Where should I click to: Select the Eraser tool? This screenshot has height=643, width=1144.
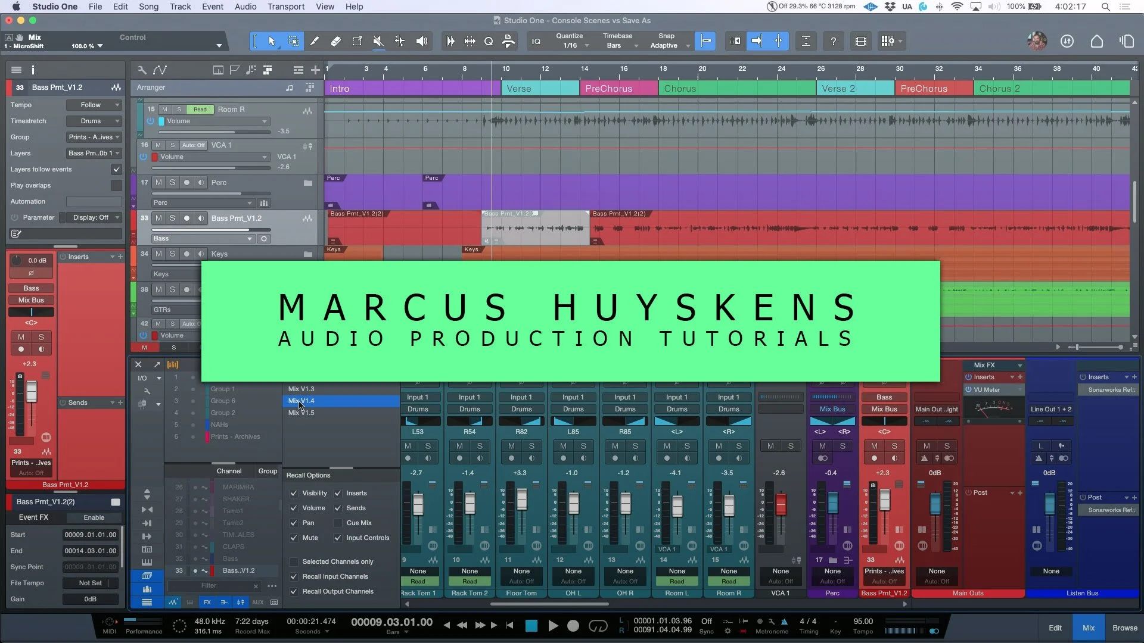tap(335, 41)
